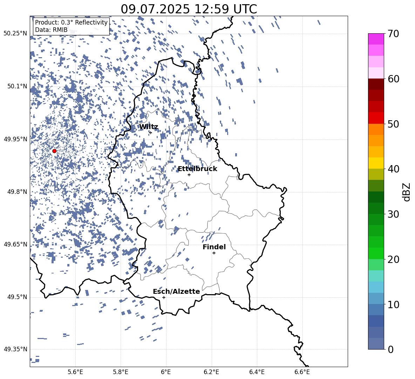
Task: Click the 6°E longitude label
Action: click(x=166, y=372)
